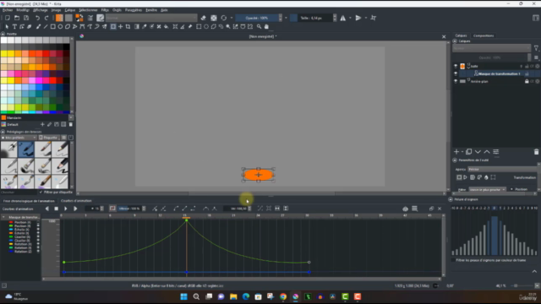Open layer properties icon in Calques panel
The height and width of the screenshot is (304, 541).
(x=496, y=152)
